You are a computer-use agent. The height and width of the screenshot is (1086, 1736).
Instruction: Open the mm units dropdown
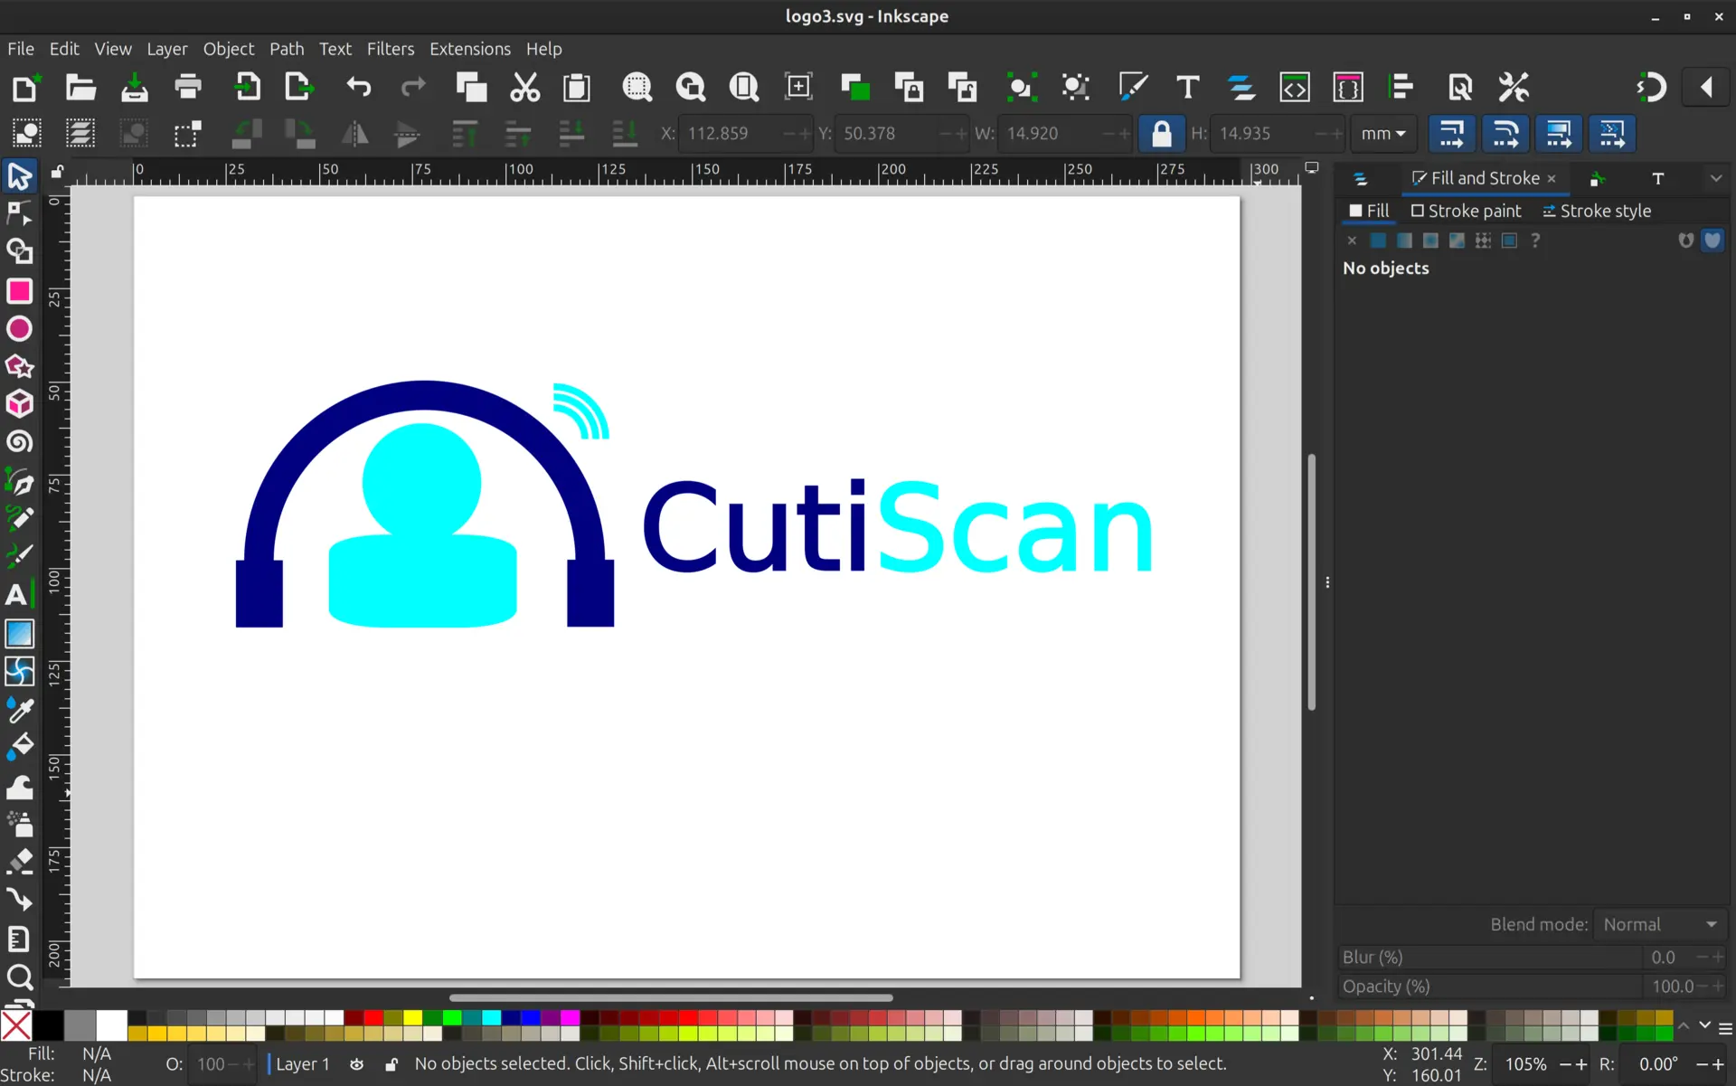[x=1382, y=134]
